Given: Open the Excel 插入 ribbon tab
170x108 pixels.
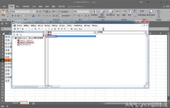Looking at the screenshot, I should point(18,6).
